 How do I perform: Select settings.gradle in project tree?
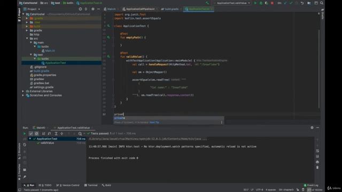click(x=43, y=87)
